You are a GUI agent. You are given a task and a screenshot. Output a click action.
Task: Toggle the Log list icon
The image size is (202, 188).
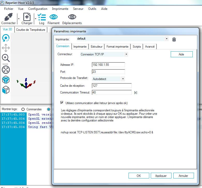[42, 17]
